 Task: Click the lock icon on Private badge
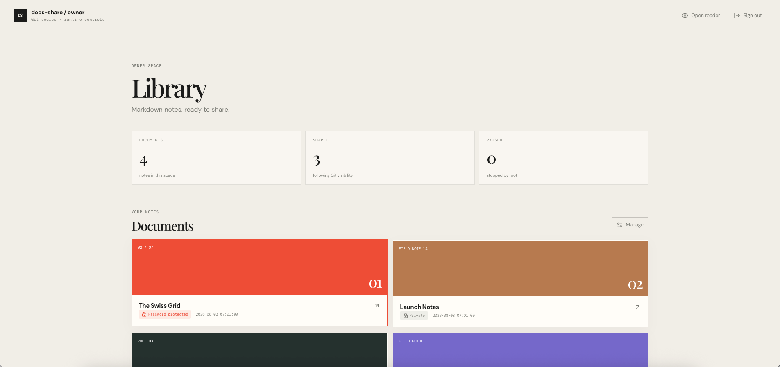coord(406,316)
